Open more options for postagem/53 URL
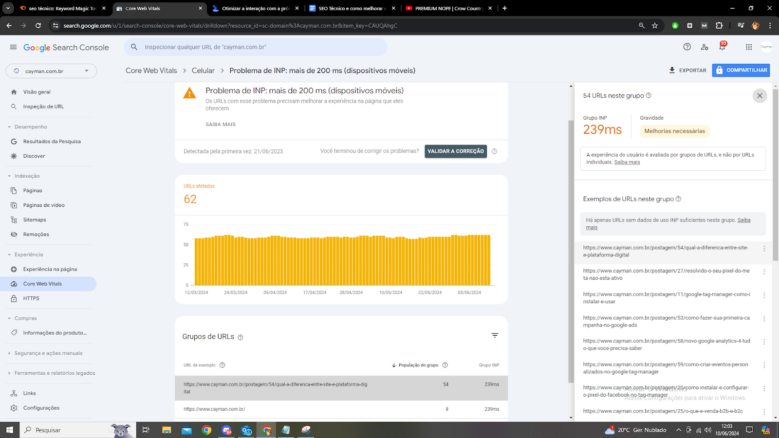779x438 pixels. point(764,319)
